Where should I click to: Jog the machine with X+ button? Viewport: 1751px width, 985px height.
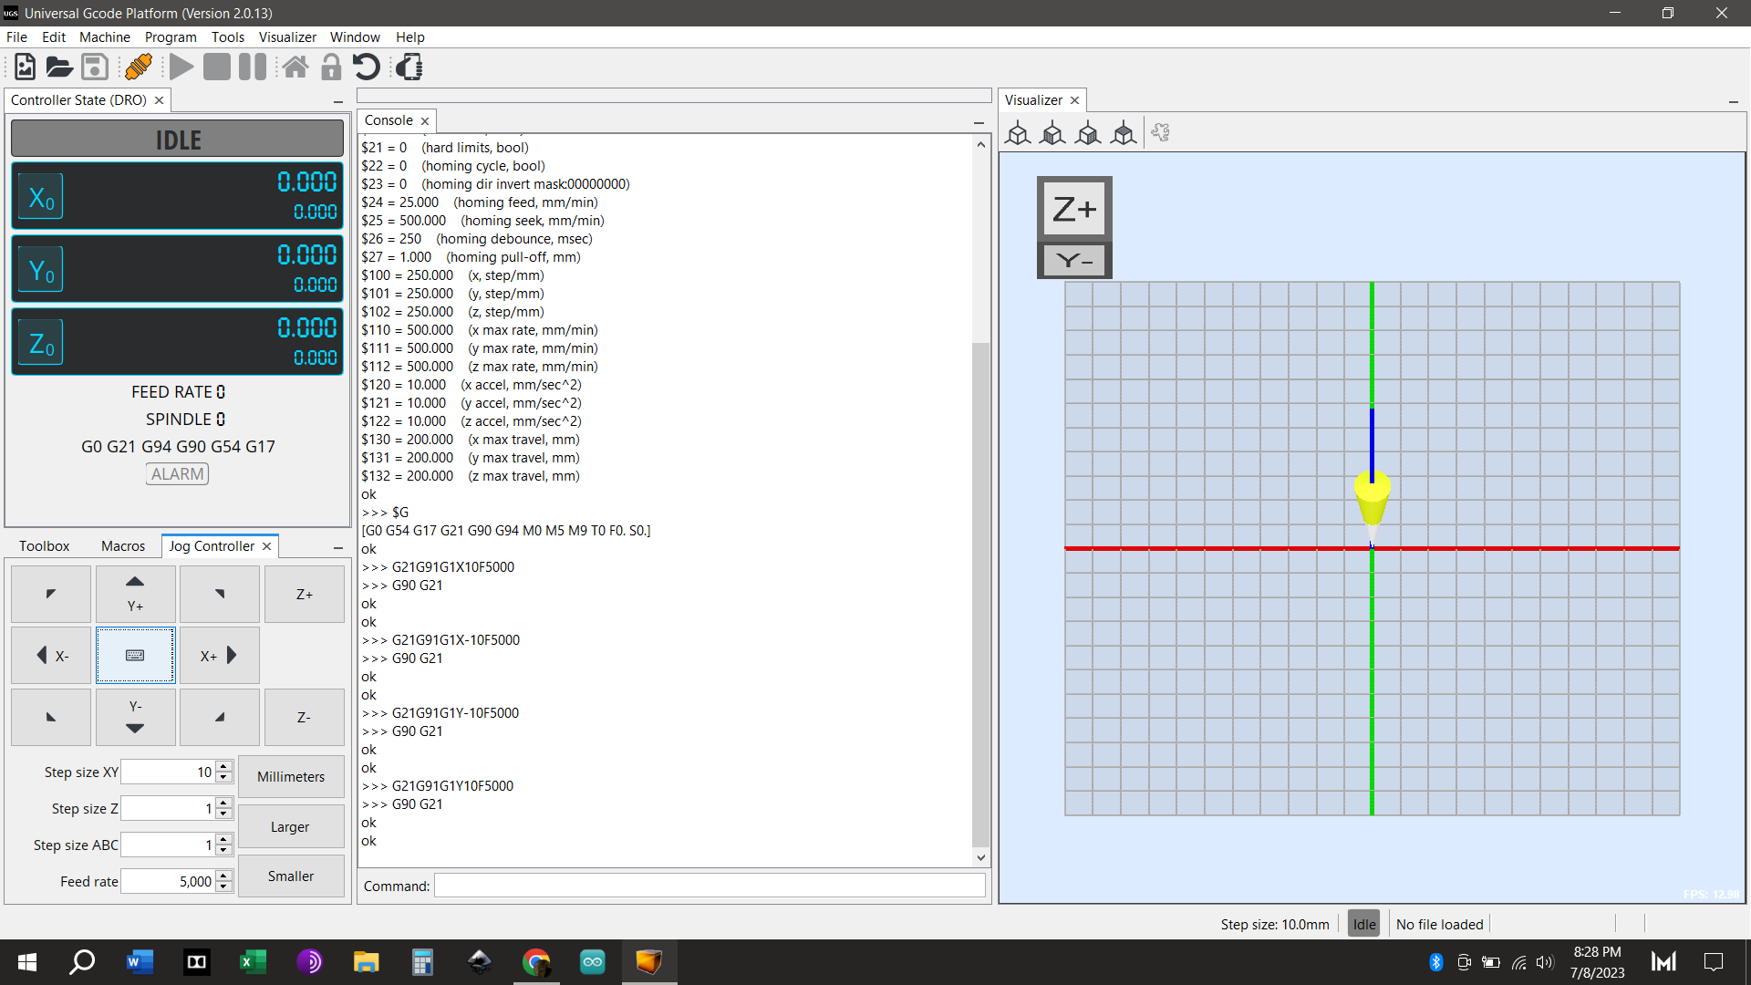(219, 655)
